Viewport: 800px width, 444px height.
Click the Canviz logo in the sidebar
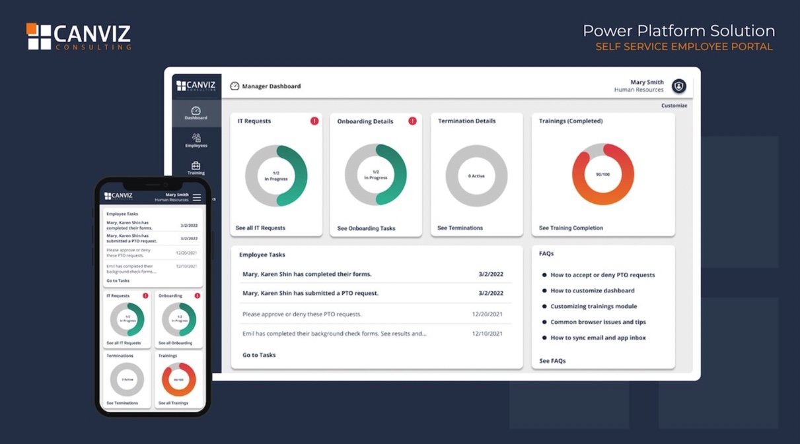(x=196, y=85)
